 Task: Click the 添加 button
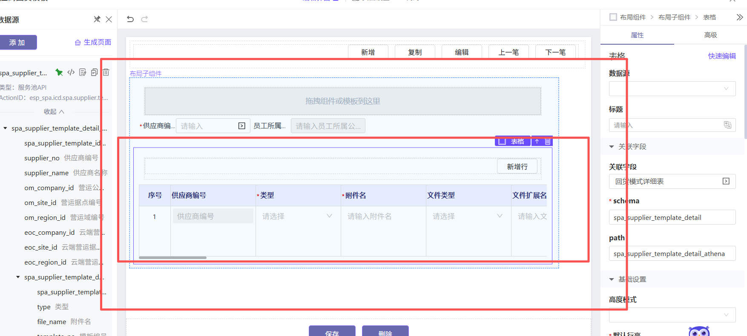(17, 43)
